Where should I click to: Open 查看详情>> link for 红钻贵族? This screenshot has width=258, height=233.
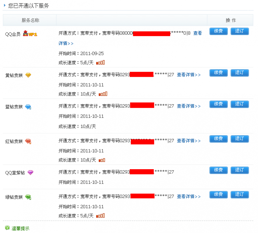189,141
